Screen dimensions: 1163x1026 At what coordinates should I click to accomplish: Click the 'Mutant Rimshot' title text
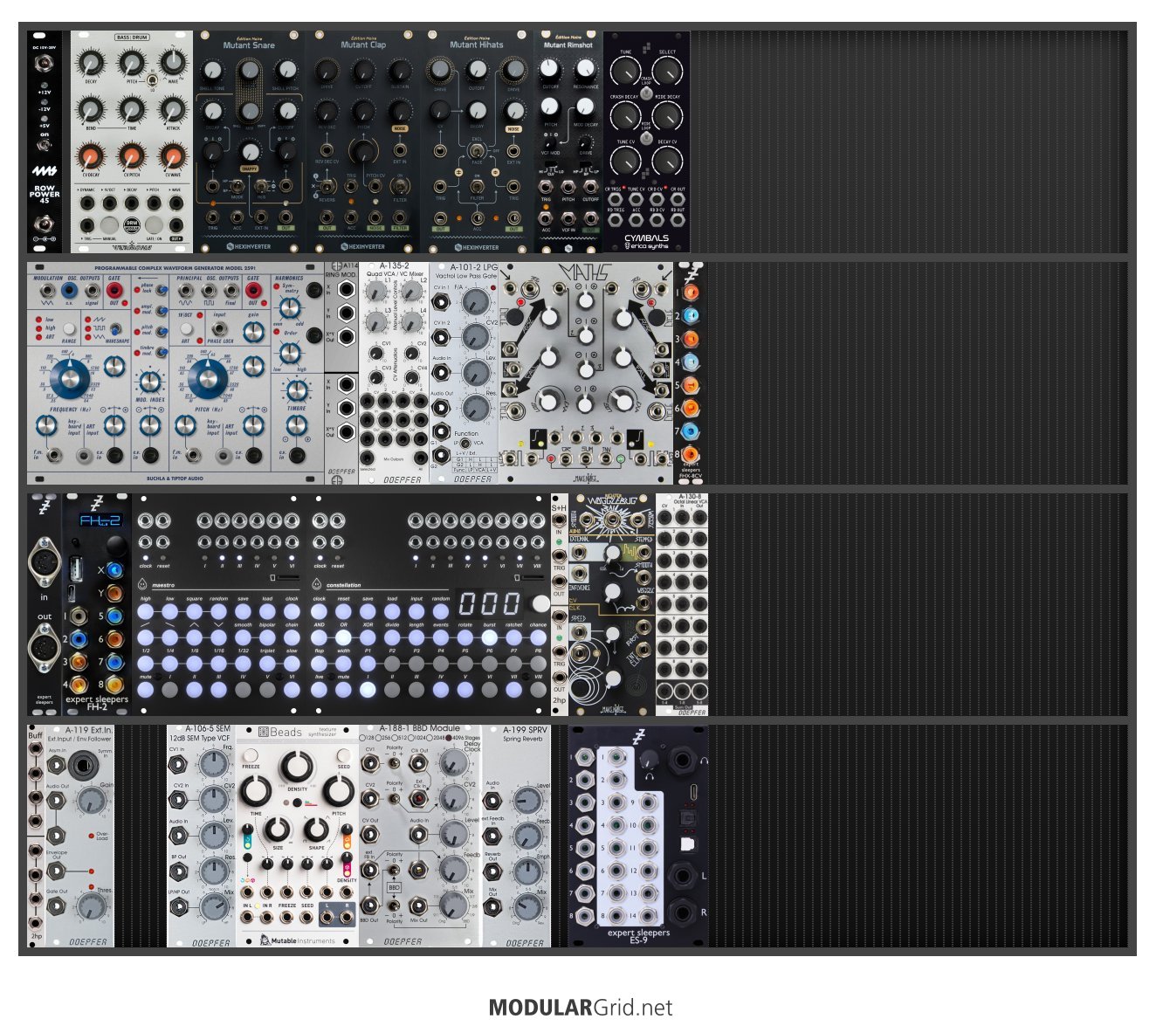568,45
